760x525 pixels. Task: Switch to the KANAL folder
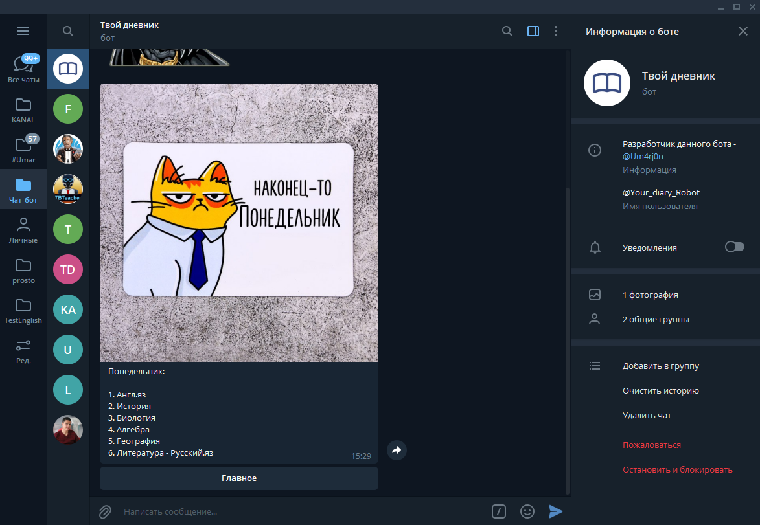23,110
